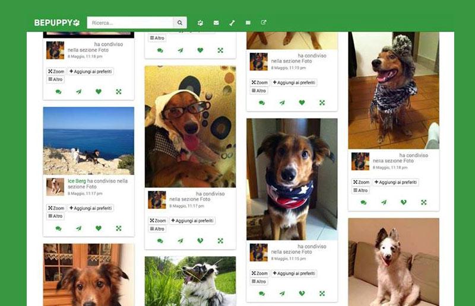Click the magnifying glass search button

tap(180, 23)
